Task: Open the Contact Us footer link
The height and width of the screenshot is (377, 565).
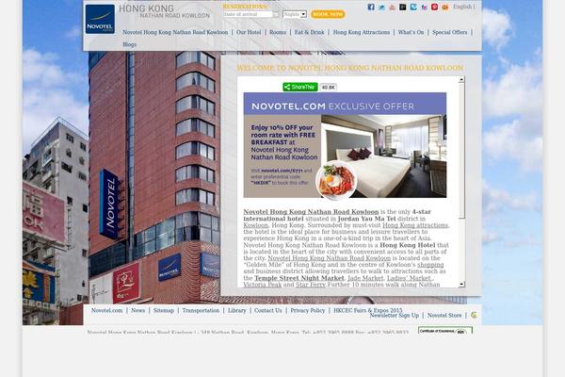Action: [268, 310]
